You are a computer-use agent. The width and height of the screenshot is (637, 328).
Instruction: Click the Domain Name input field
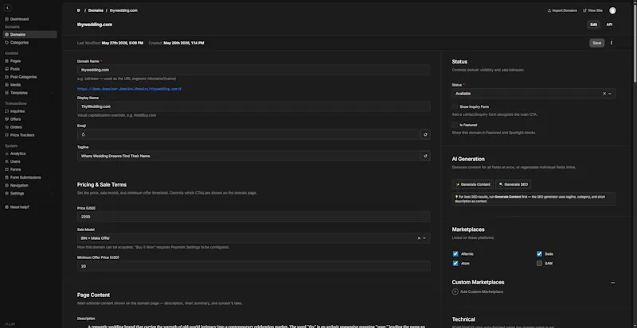[253, 70]
